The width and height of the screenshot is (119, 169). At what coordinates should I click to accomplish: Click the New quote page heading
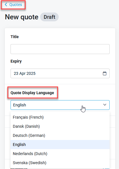coord(22,17)
